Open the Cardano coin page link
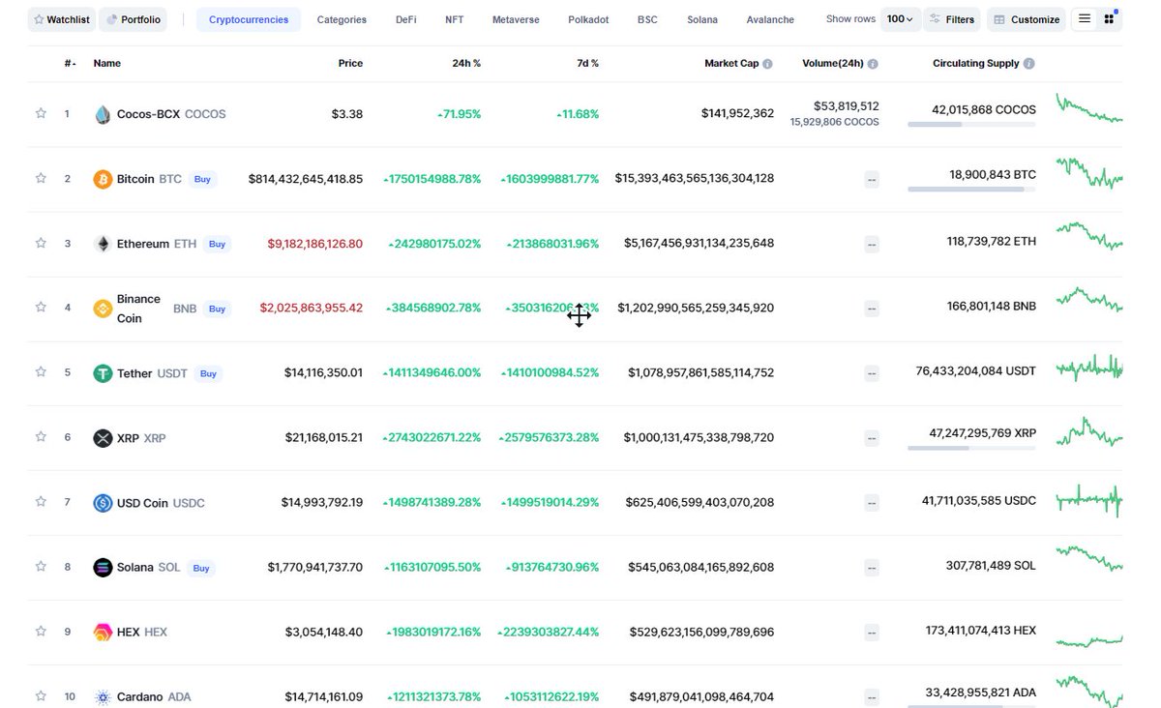The width and height of the screenshot is (1161, 708). pos(154,697)
